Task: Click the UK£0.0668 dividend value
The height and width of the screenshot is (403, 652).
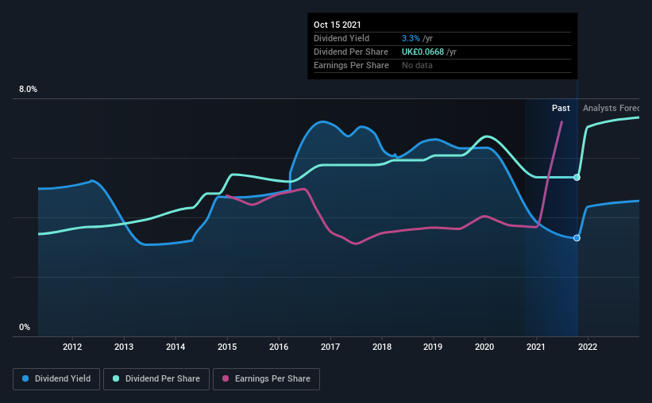Action: (x=422, y=52)
